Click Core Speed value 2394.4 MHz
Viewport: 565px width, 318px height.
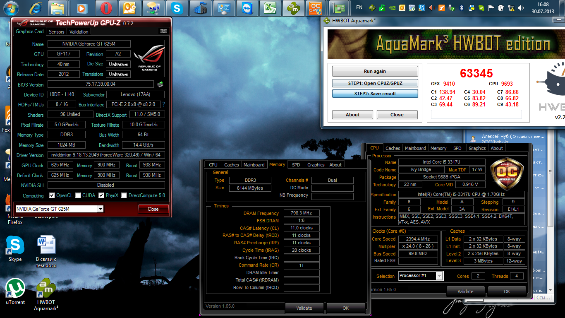pos(418,239)
